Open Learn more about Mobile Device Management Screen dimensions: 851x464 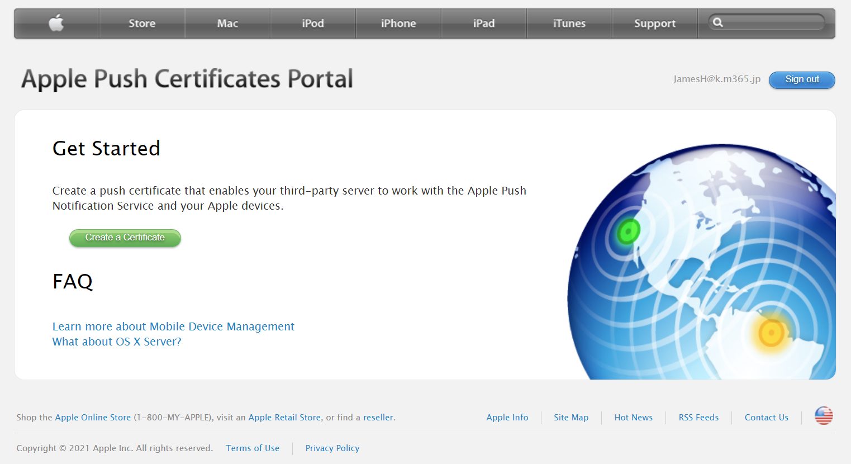(x=173, y=326)
